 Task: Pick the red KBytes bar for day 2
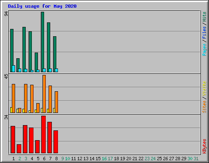[19, 149]
